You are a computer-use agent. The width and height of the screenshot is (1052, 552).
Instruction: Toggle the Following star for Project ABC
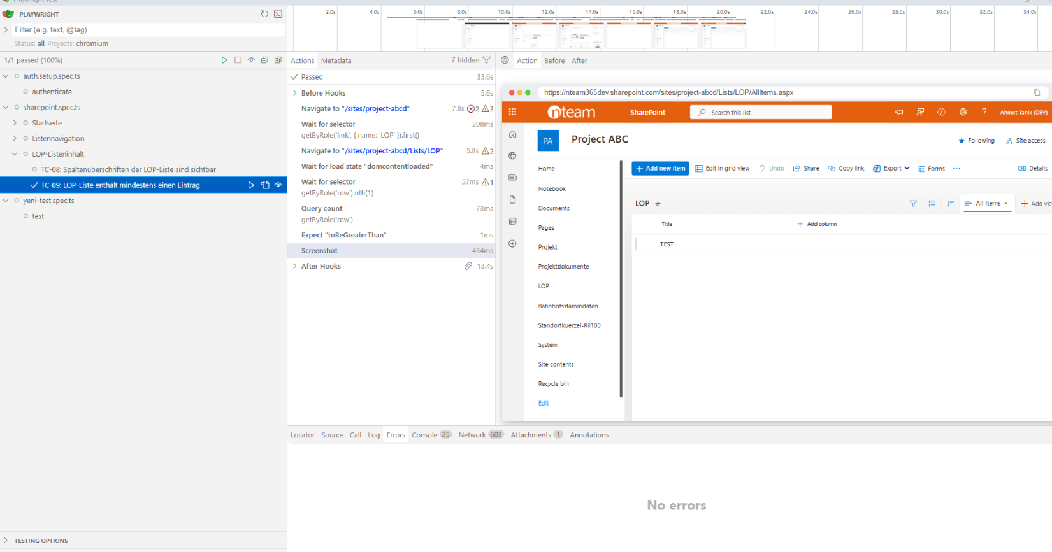(x=962, y=141)
